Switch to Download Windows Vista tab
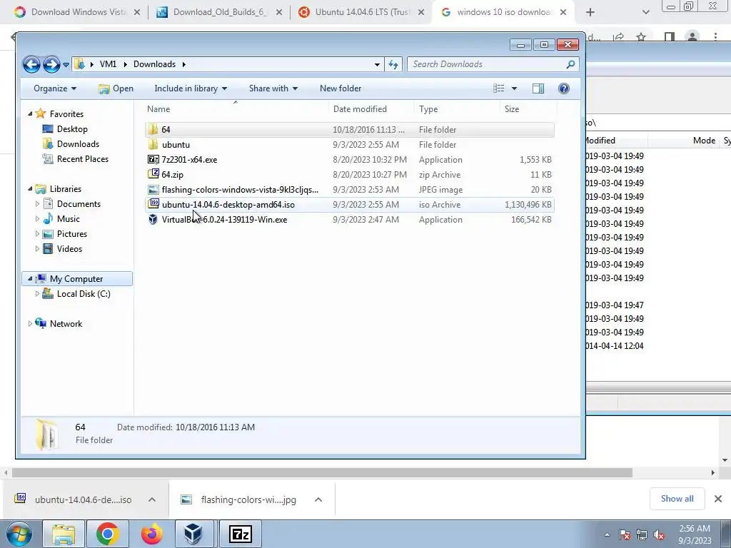The image size is (731, 548). 78,12
